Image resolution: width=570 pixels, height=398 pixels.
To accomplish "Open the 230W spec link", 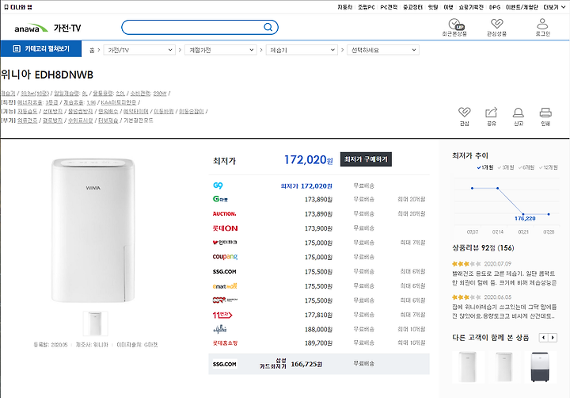I will coord(160,94).
